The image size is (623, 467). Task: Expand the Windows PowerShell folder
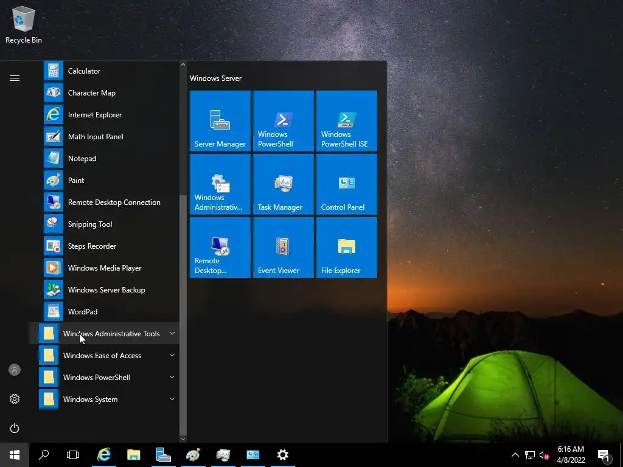[104, 377]
